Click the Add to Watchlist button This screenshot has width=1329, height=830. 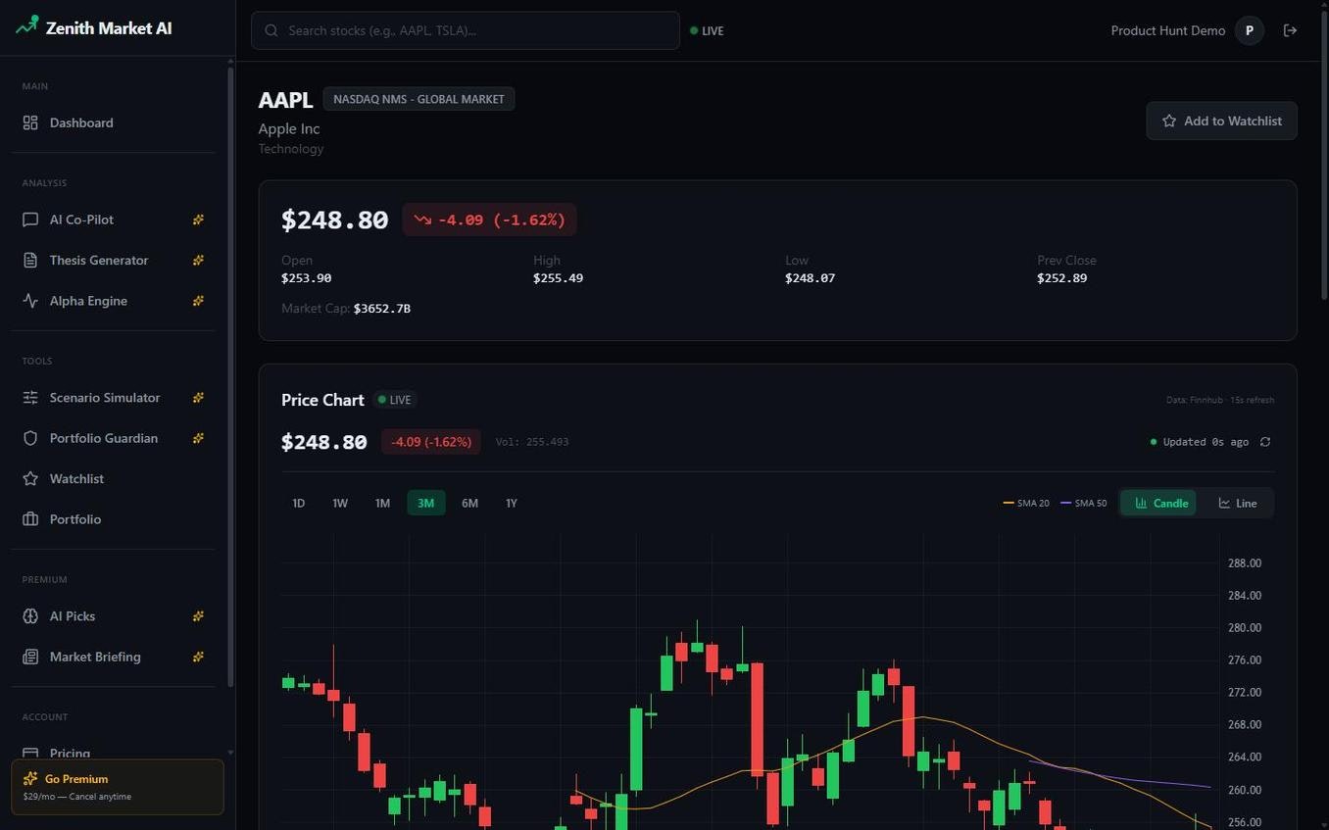tap(1221, 121)
